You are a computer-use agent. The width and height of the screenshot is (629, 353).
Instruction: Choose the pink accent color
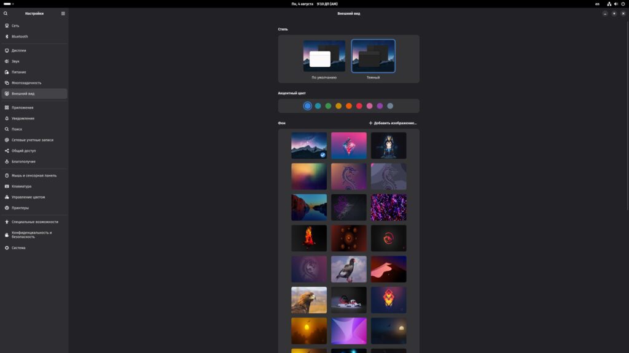click(x=369, y=106)
